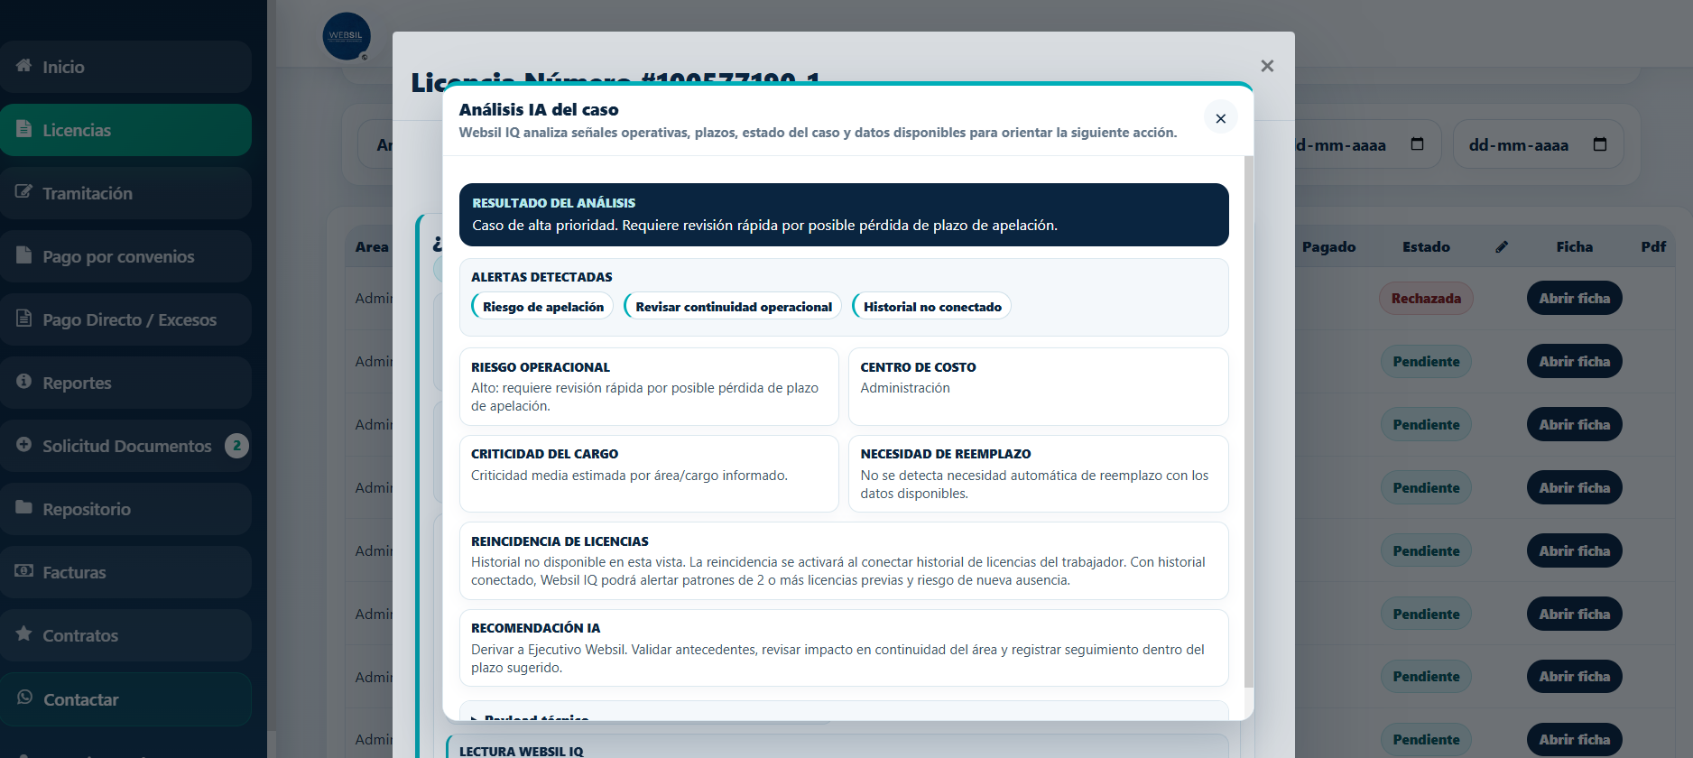Click the Análisis IA del caso title

click(539, 109)
